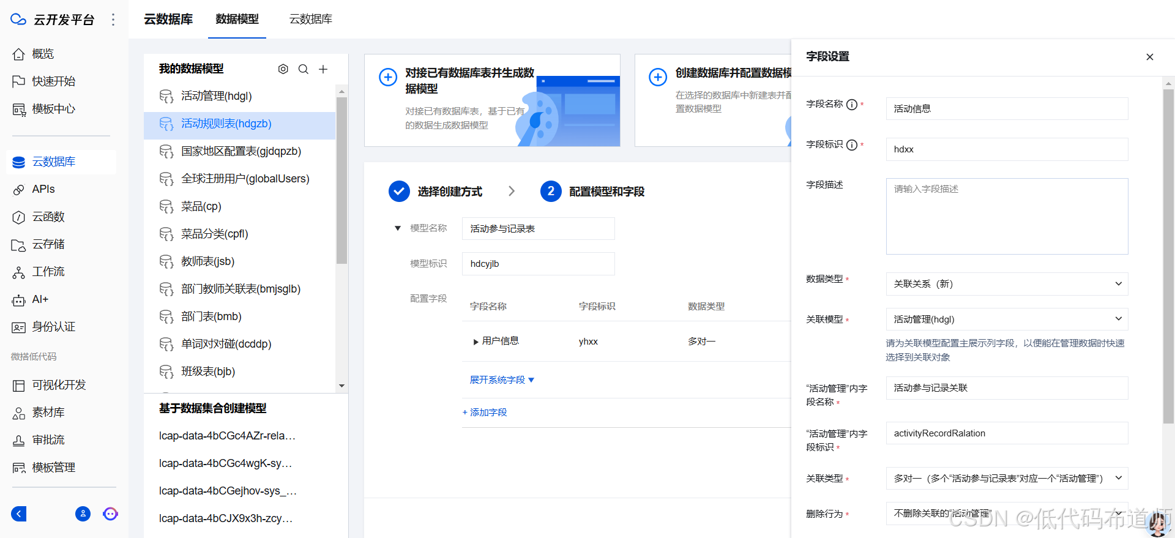Expand 展开系统字段
Image resolution: width=1175 pixels, height=538 pixels.
(502, 380)
